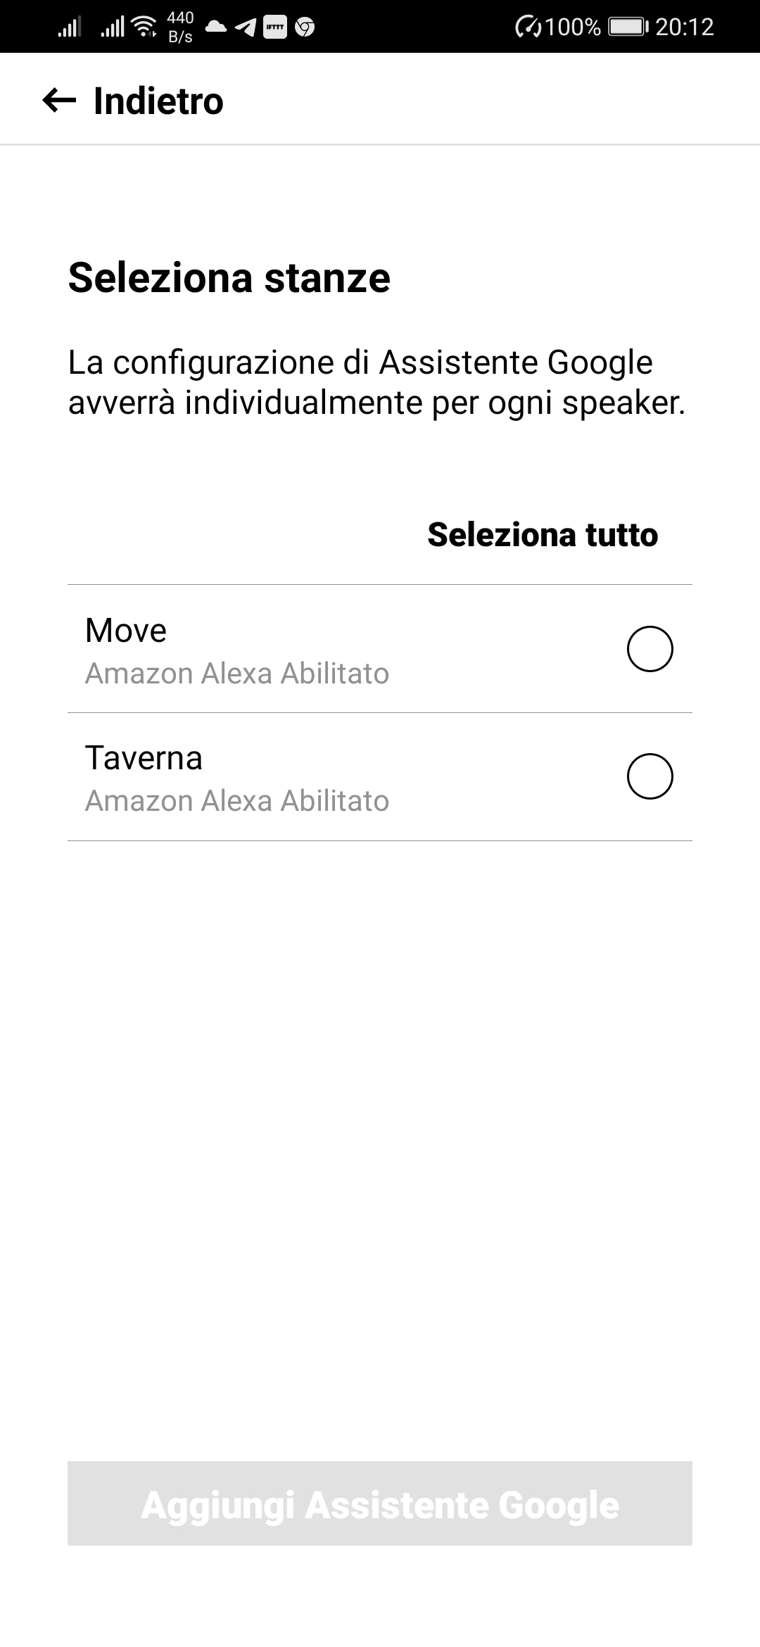Tap the first cellular signal icon

coord(69,27)
